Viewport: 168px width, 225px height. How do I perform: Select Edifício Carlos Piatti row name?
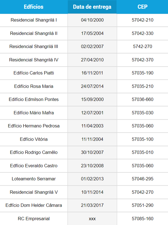click(34, 73)
